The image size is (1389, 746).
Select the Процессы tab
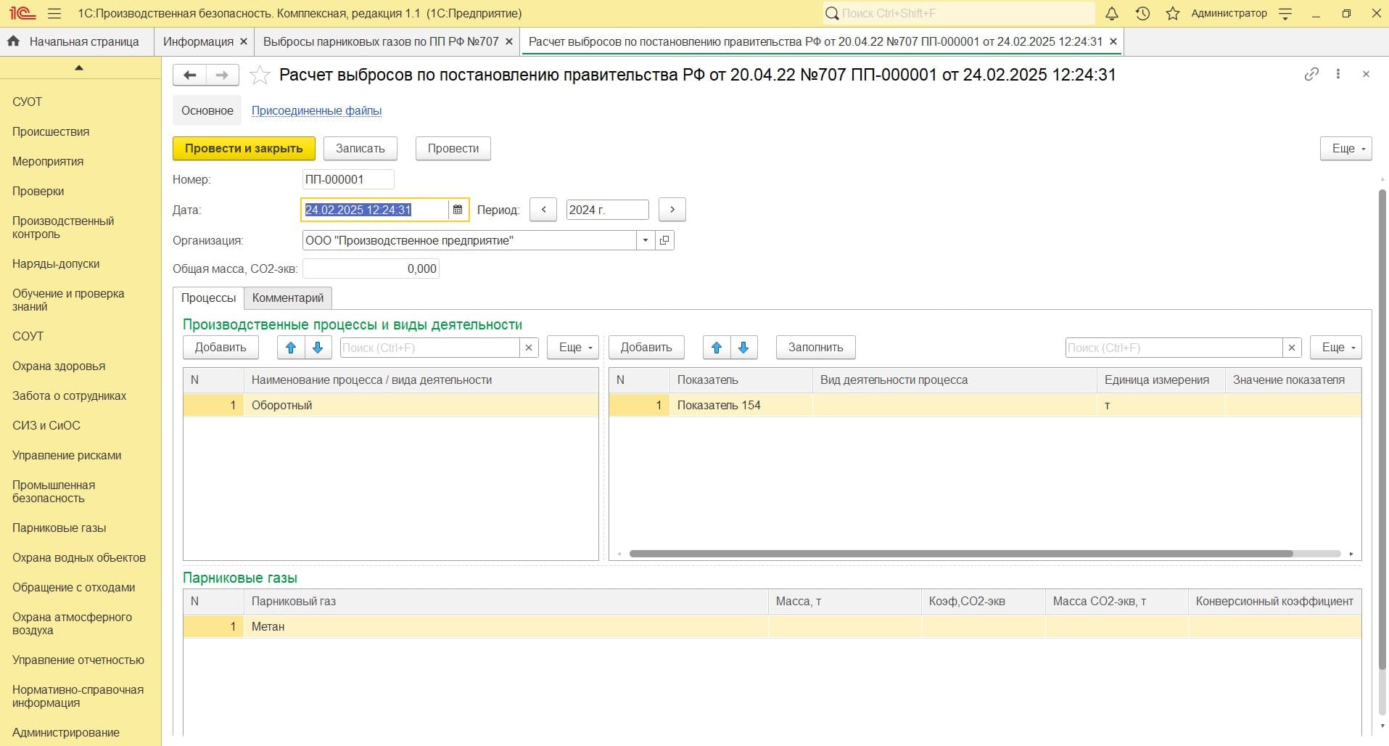208,298
